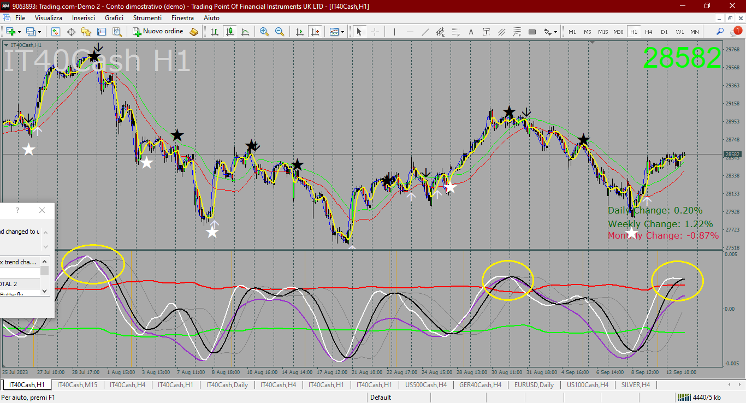Image resolution: width=746 pixels, height=403 pixels.
Task: Open the Grafici menu
Action: tap(114, 17)
